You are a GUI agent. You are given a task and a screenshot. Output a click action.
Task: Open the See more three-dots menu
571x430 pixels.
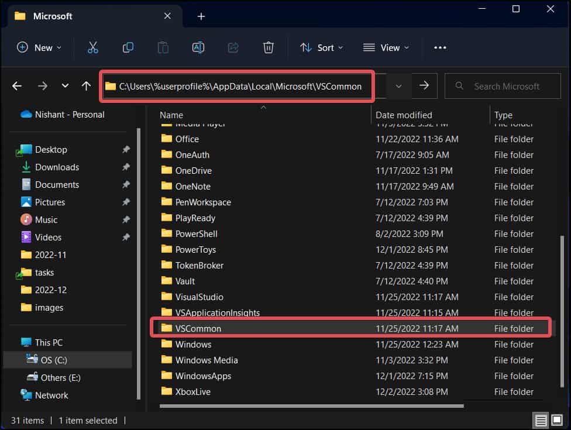[x=440, y=48]
